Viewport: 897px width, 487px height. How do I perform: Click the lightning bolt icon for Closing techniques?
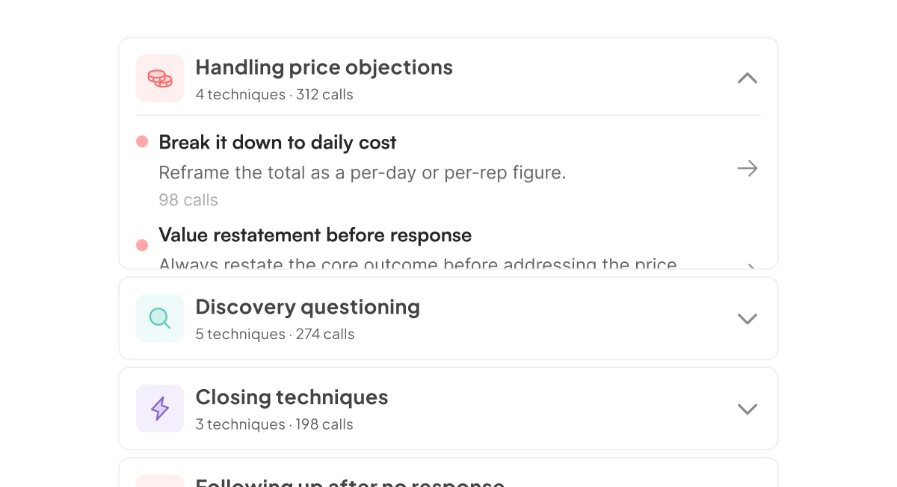tap(160, 409)
